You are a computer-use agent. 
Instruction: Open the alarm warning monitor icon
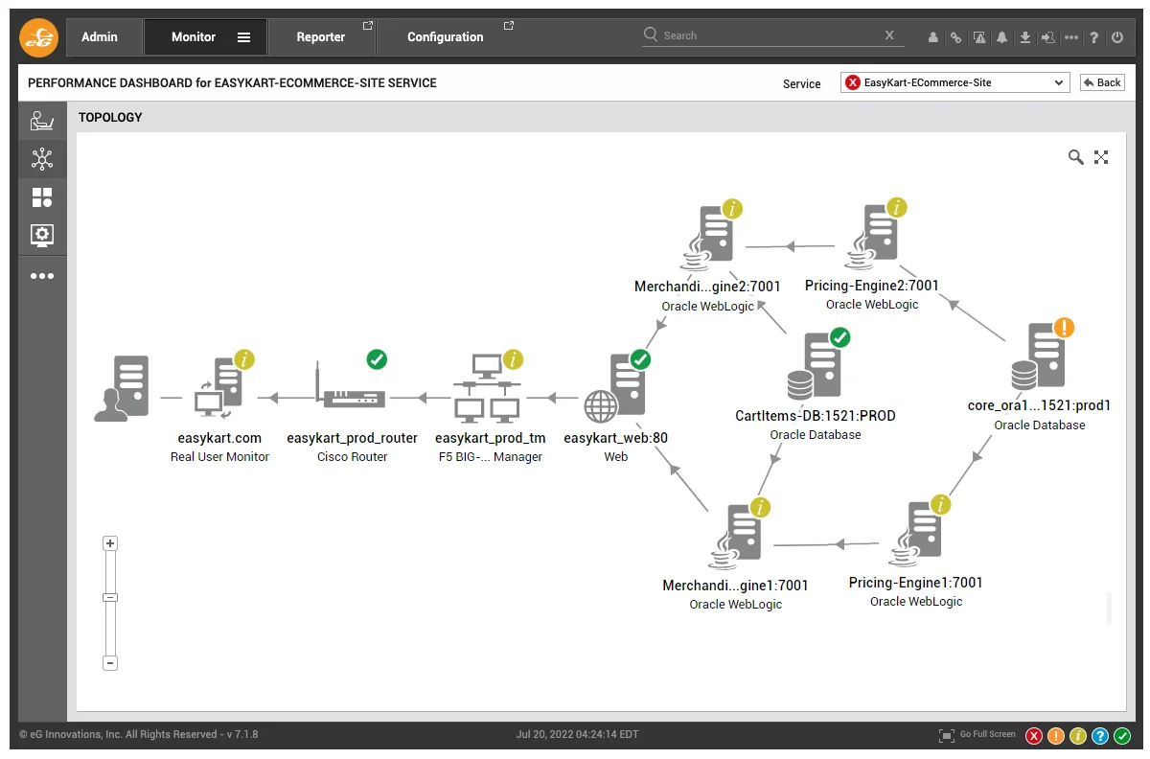pos(979,37)
